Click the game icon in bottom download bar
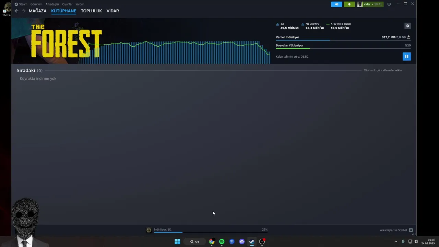 click(x=149, y=230)
